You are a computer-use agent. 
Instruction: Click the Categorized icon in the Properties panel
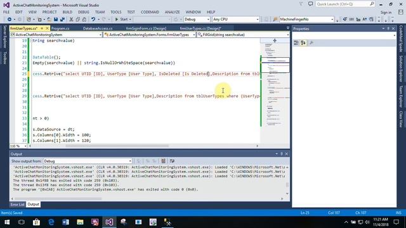[x=296, y=43]
